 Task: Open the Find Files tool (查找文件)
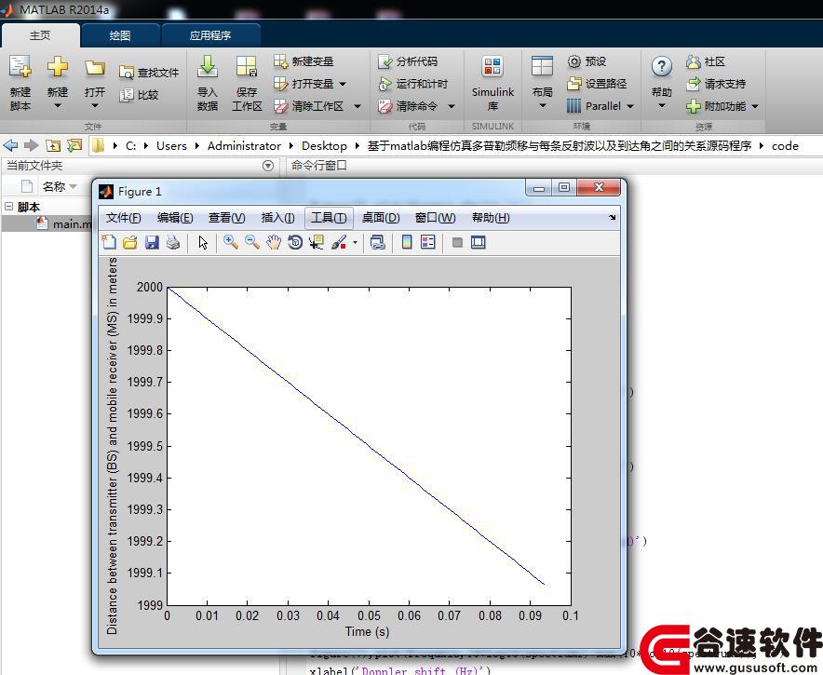pyautogui.click(x=149, y=73)
